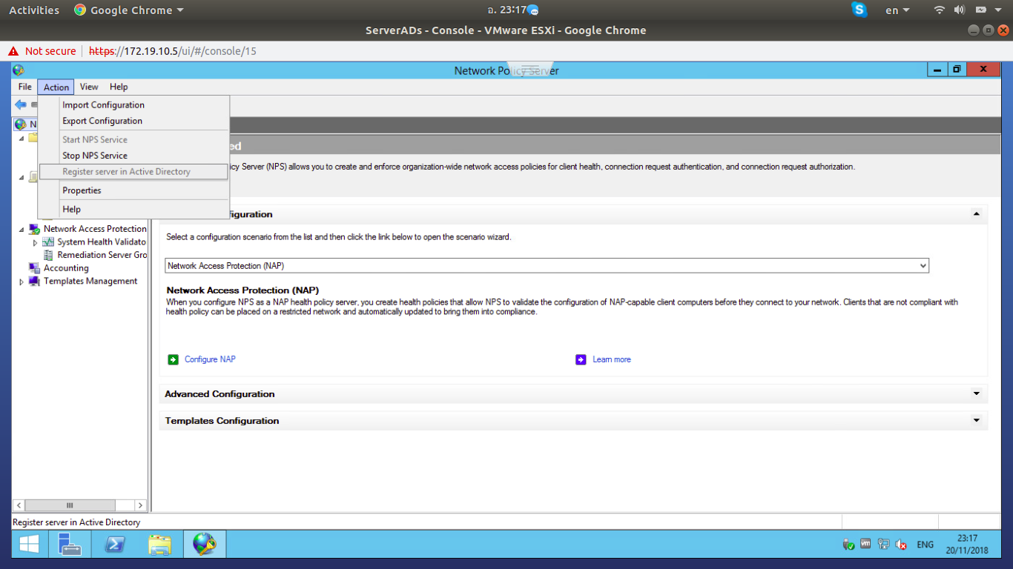Screen dimensions: 1013x569
Task: Click the Skype icon in top bar
Action: click(x=859, y=10)
